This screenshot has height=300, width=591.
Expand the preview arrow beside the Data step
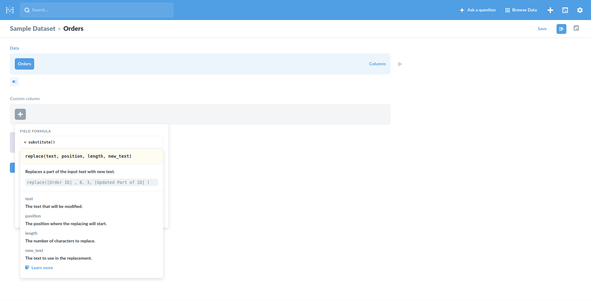pyautogui.click(x=400, y=64)
